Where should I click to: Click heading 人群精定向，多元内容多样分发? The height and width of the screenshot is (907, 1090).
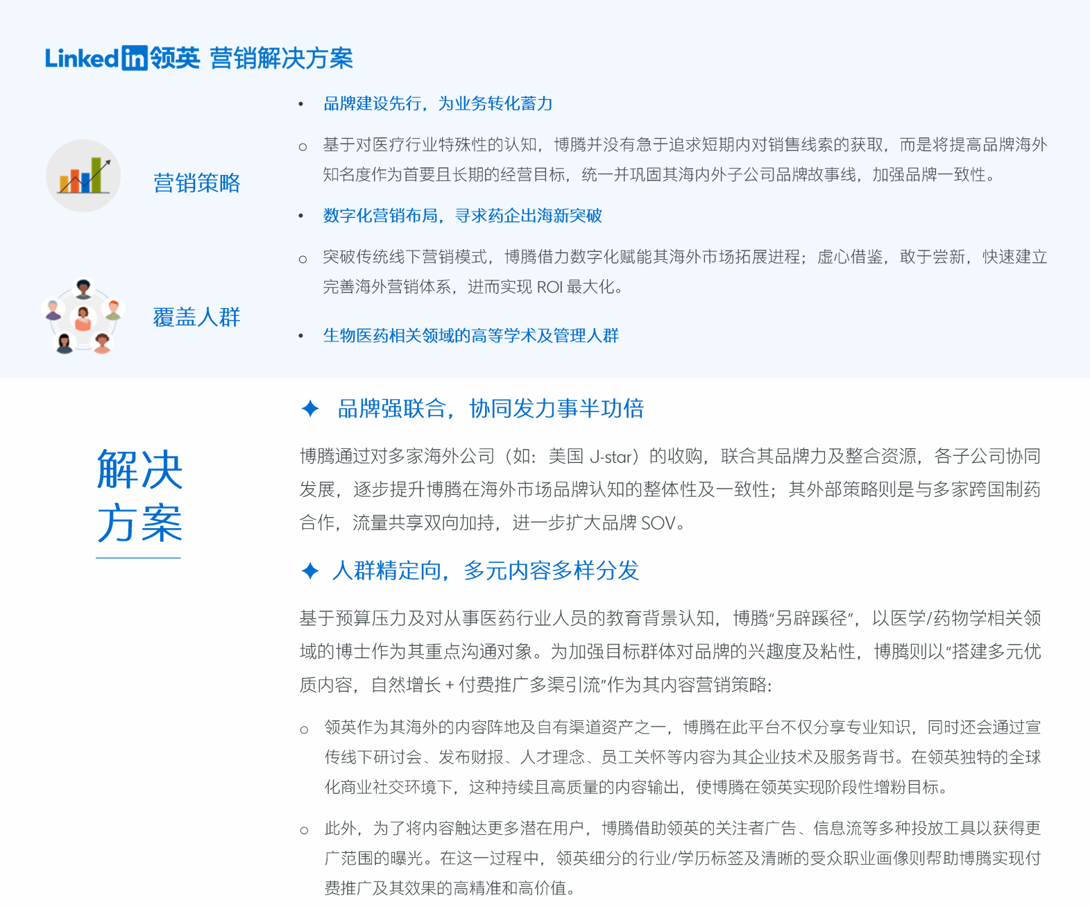pos(486,570)
